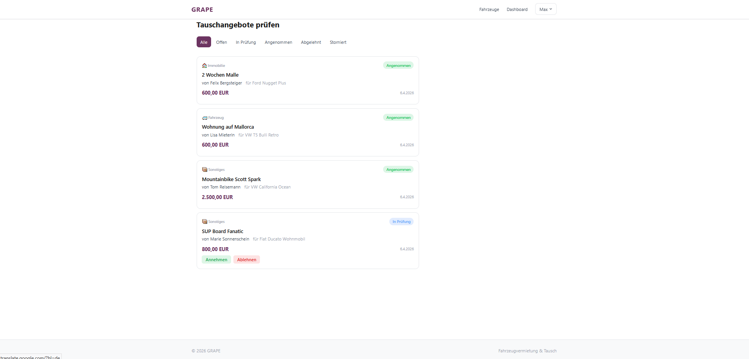Go to the Fahrzeuge navigation link
The height and width of the screenshot is (359, 749).
coord(489,9)
